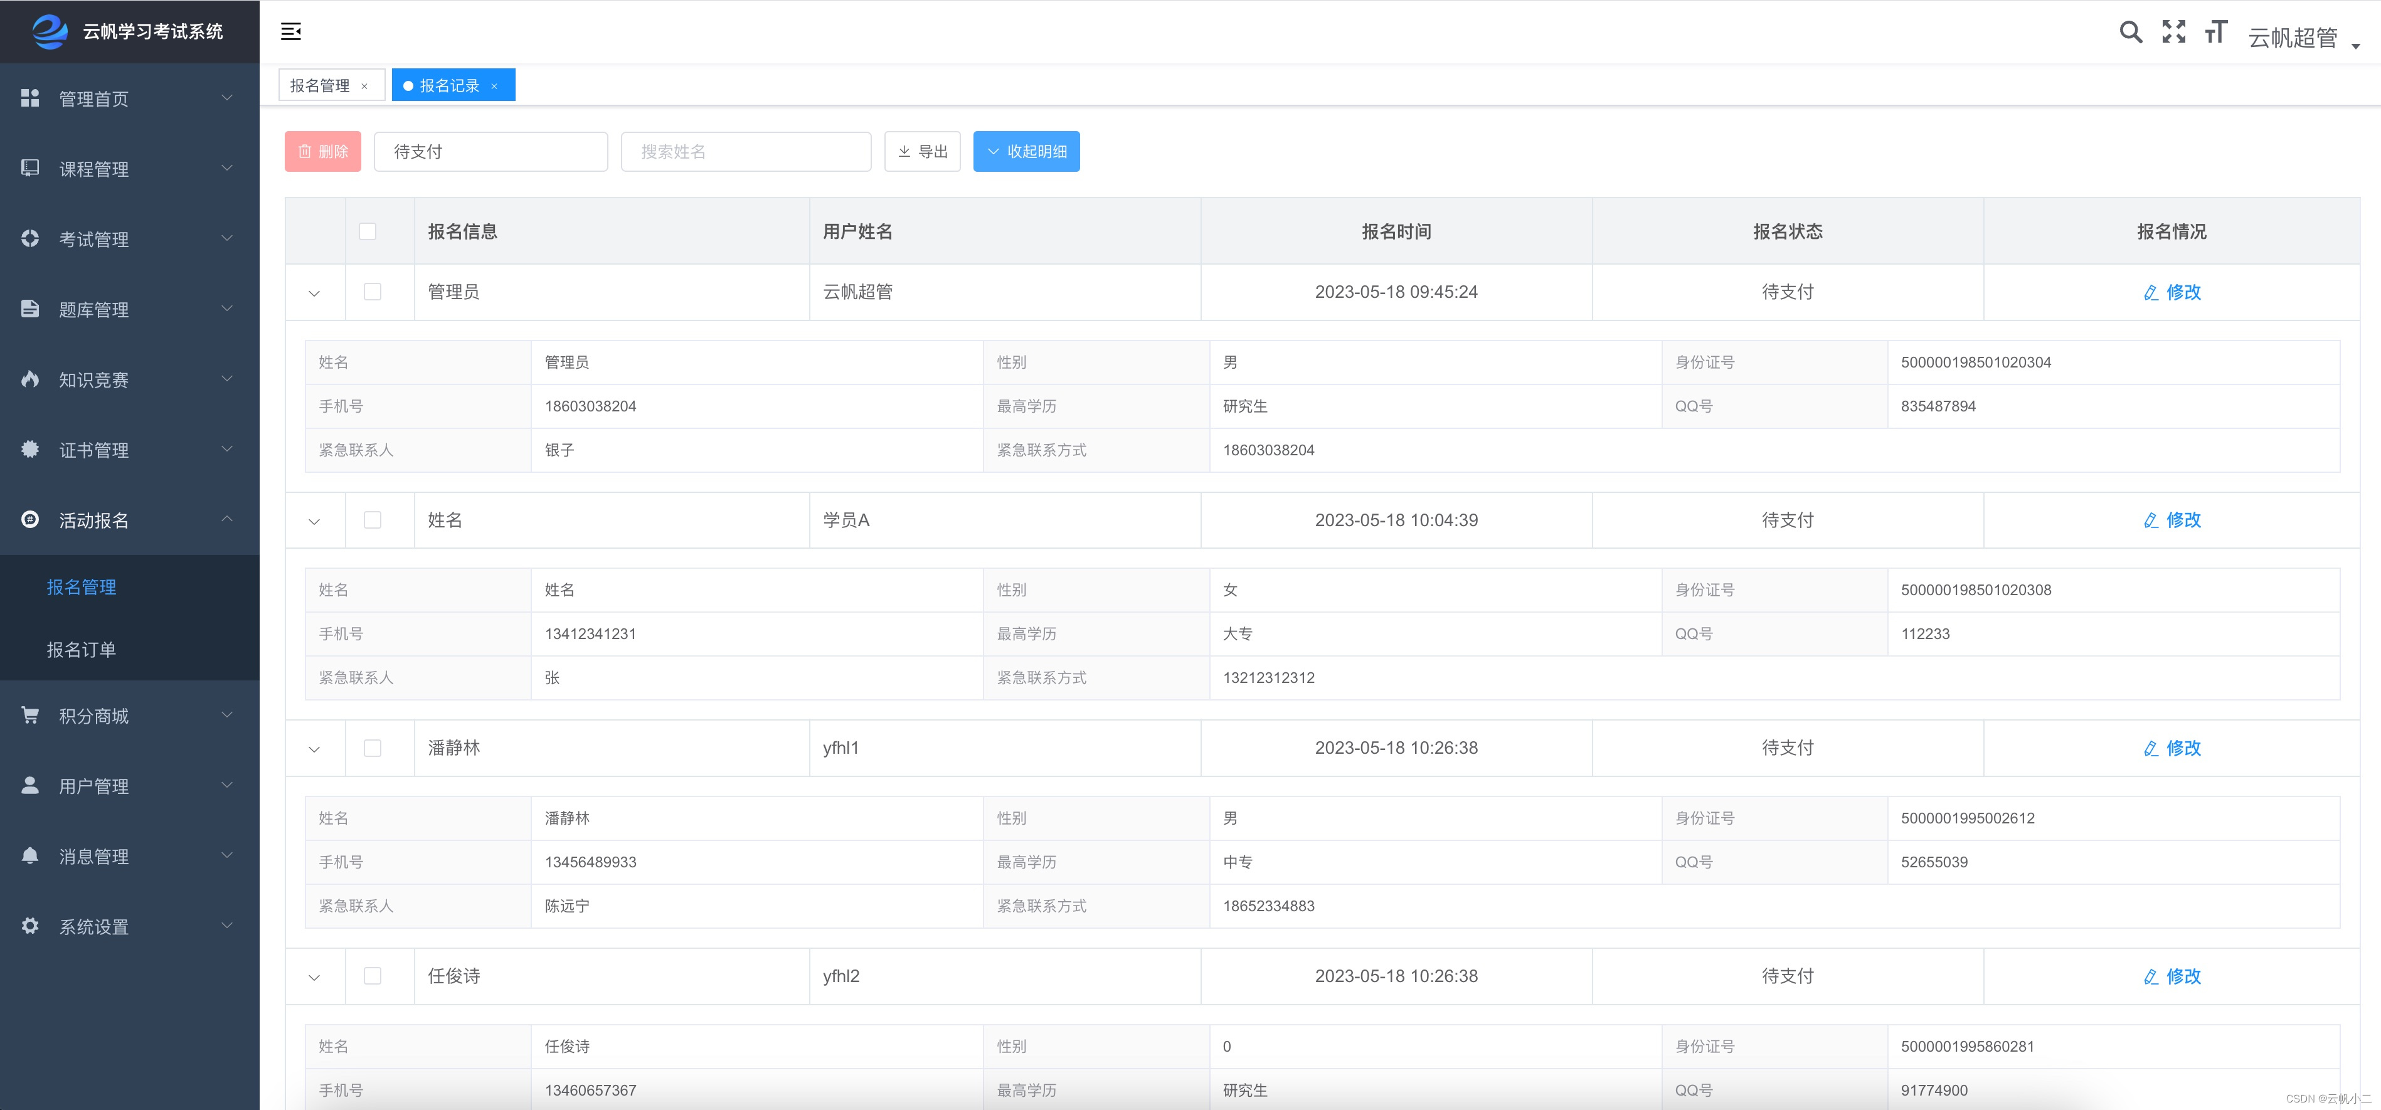This screenshot has width=2381, height=1110.
Task: Open the 待支付 status filter dropdown
Action: pos(491,152)
